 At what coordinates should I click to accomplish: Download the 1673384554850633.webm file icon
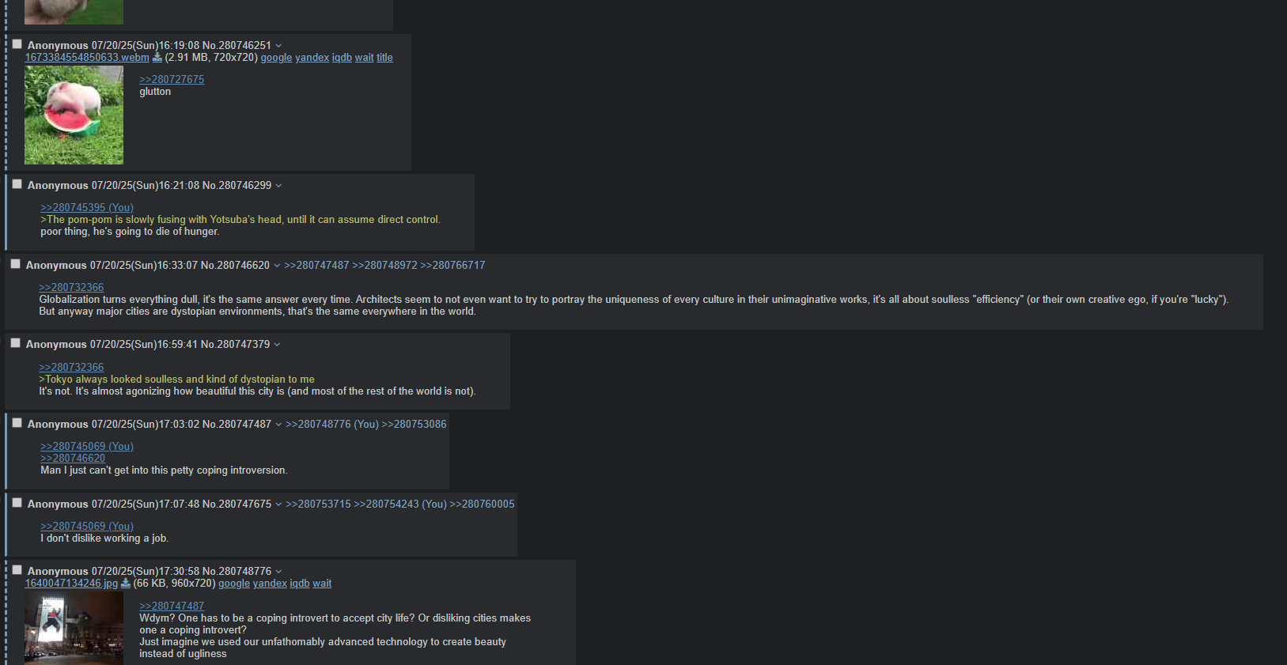pos(157,58)
